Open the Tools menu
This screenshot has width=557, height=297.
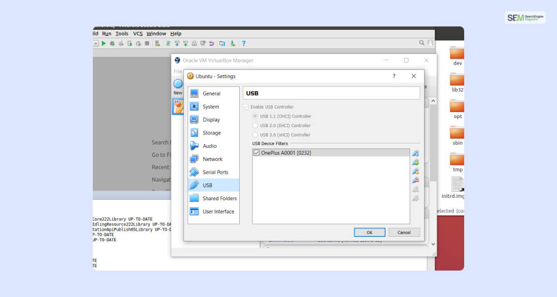click(x=122, y=34)
